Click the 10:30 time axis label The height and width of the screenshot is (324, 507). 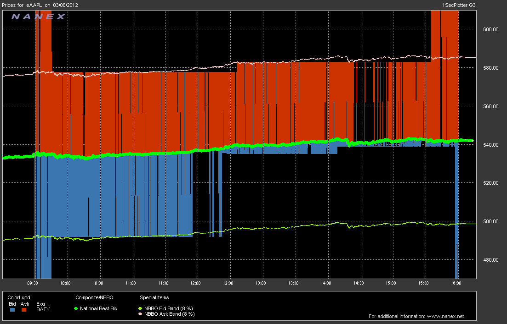[97, 283]
